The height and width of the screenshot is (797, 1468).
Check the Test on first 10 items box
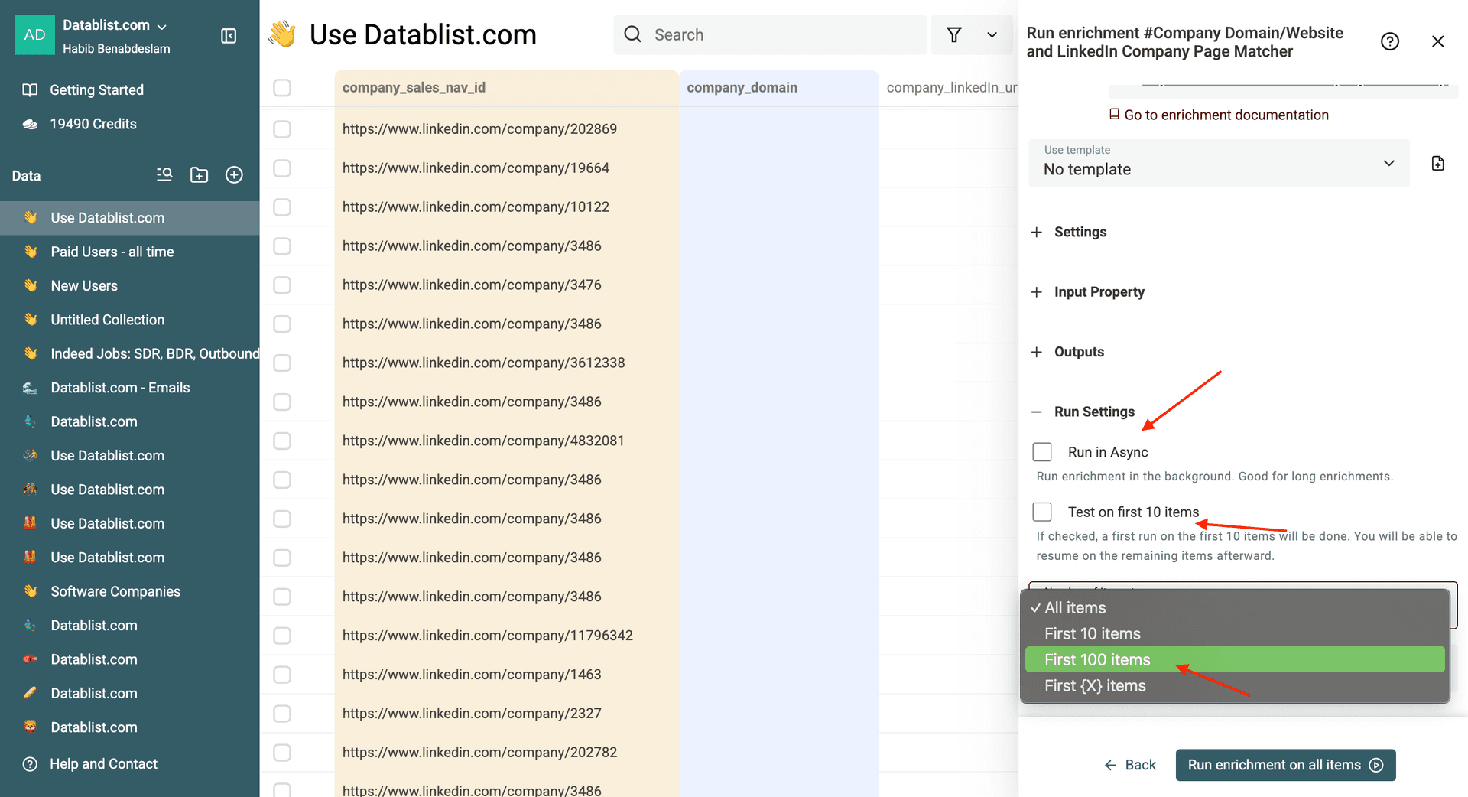coord(1042,512)
